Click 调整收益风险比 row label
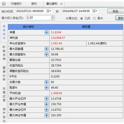Viewport: 124px width, 124px height. click(x=19, y=71)
